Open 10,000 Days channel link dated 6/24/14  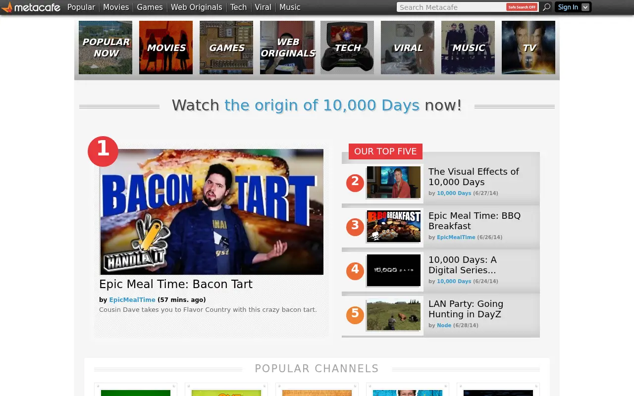point(454,281)
